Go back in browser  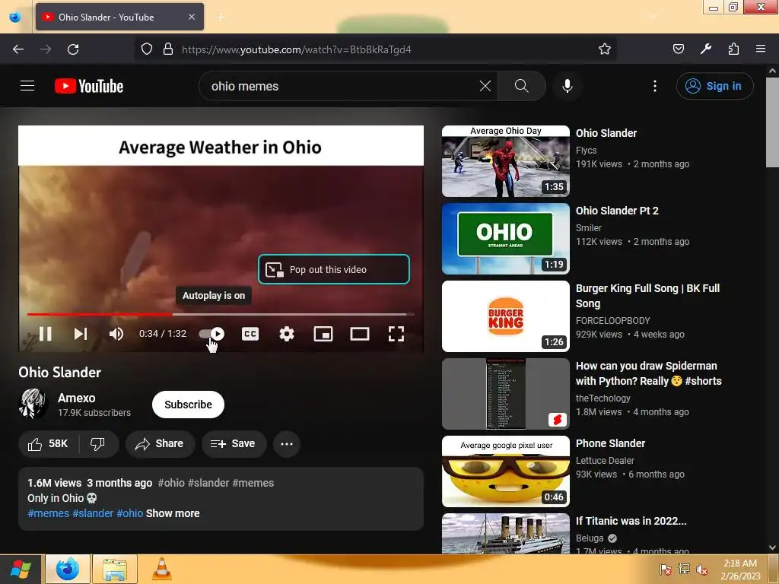[x=18, y=49]
